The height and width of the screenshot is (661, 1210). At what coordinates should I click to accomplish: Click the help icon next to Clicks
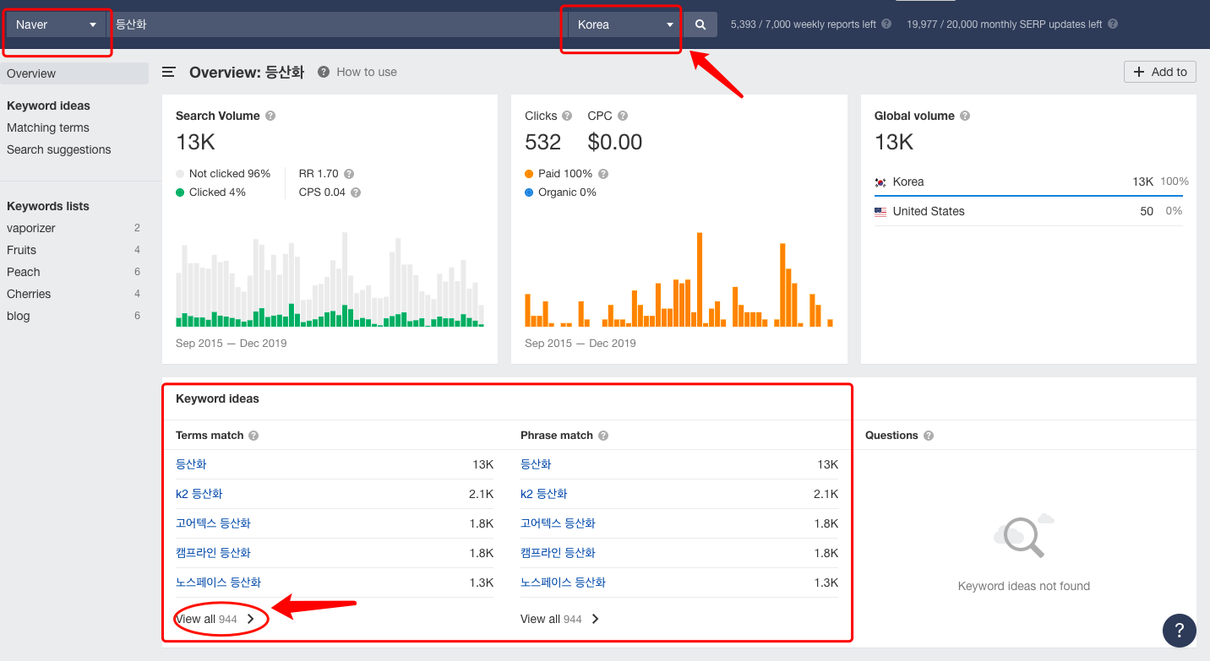tap(567, 116)
